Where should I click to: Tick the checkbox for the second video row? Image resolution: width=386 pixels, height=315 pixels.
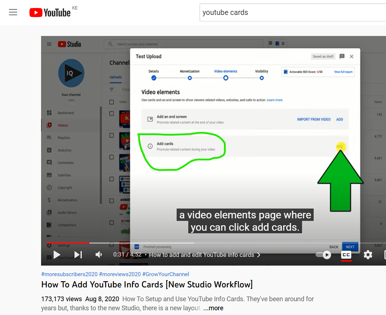click(112, 136)
